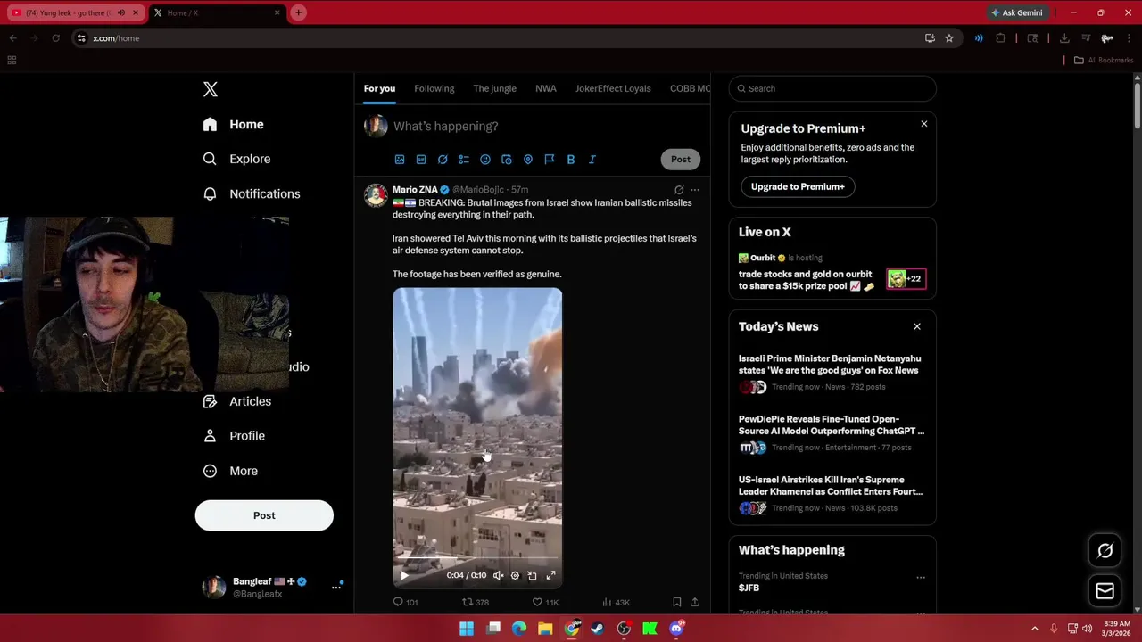
Task: Click the X Search field
Action: click(832, 88)
